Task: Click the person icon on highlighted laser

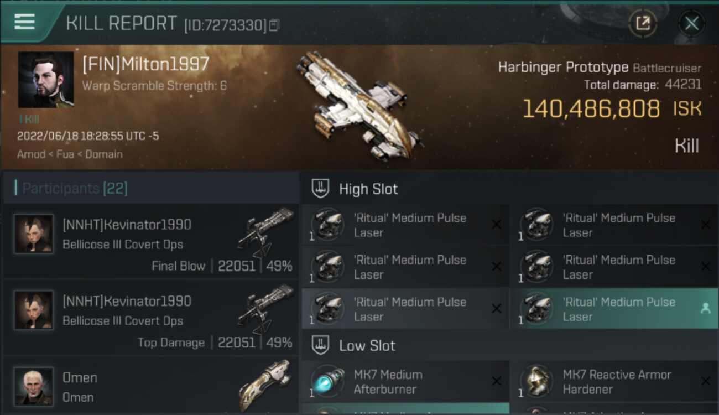Action: [x=705, y=309]
